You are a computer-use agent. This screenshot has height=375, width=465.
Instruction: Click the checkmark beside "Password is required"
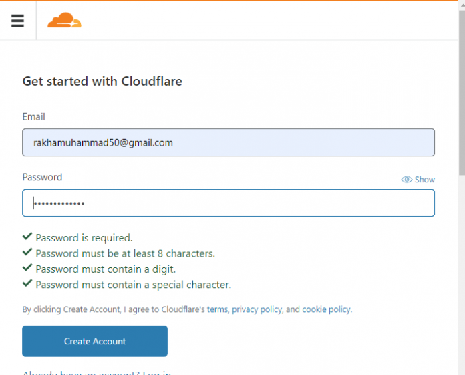click(x=27, y=237)
